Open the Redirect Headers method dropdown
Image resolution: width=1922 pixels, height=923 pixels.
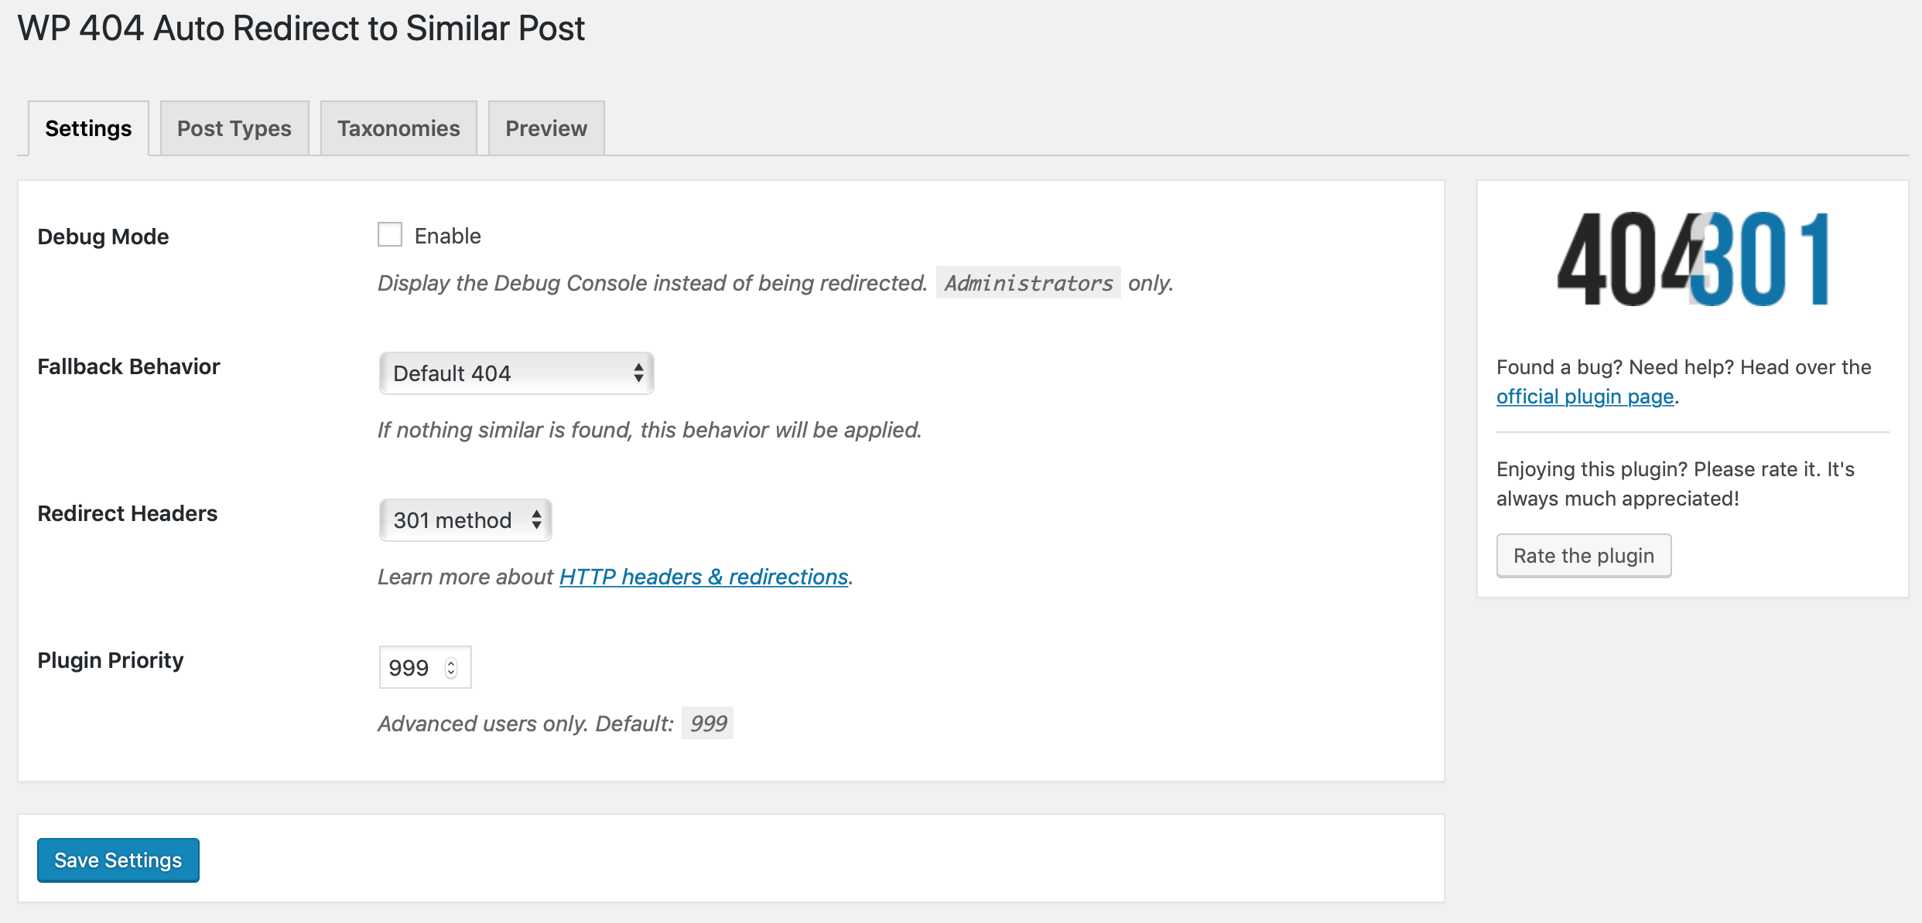point(464,519)
